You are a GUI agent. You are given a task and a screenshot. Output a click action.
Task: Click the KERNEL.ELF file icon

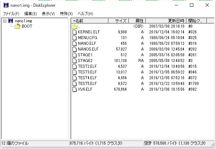[74, 32]
